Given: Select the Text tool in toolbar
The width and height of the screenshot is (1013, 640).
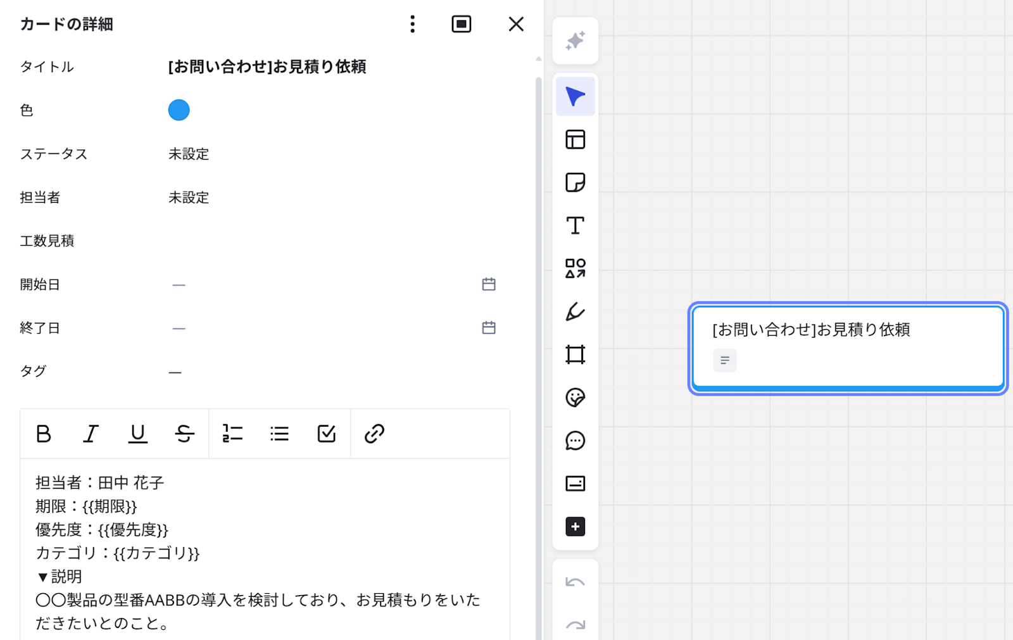Looking at the screenshot, I should pyautogui.click(x=575, y=225).
